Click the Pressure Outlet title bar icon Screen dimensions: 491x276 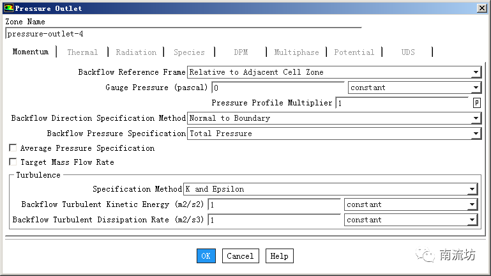pos(8,8)
